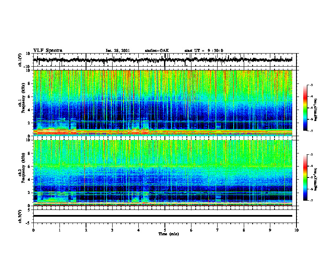Click the time axis tick label '7'

[x=218, y=230]
